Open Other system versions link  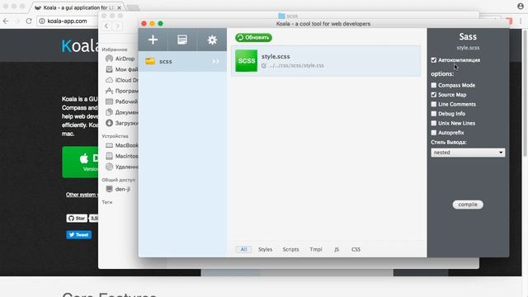[82, 195]
